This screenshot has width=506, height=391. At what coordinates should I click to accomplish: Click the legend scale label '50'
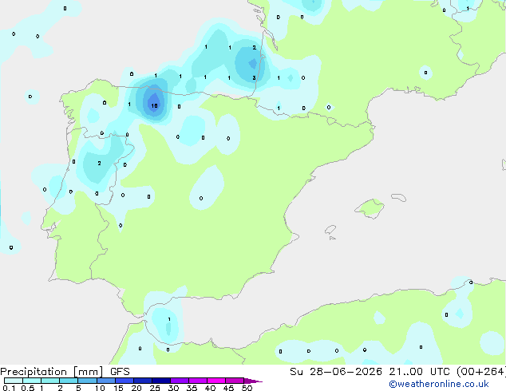coord(247,388)
